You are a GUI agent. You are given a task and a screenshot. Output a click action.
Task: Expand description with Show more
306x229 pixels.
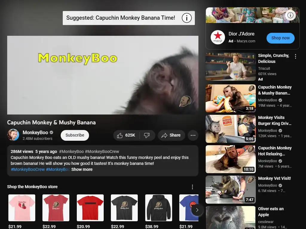coord(82,169)
